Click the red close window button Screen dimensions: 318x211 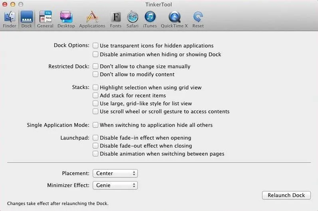pyautogui.click(x=5, y=4)
